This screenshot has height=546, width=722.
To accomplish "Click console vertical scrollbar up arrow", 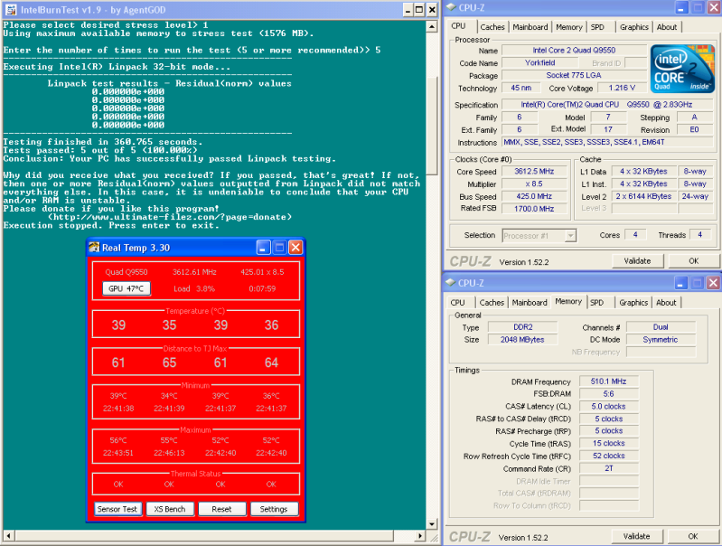I will 431,27.
